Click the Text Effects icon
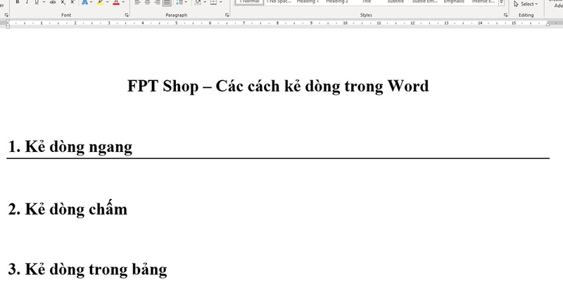The width and height of the screenshot is (563, 301). [x=84, y=2]
